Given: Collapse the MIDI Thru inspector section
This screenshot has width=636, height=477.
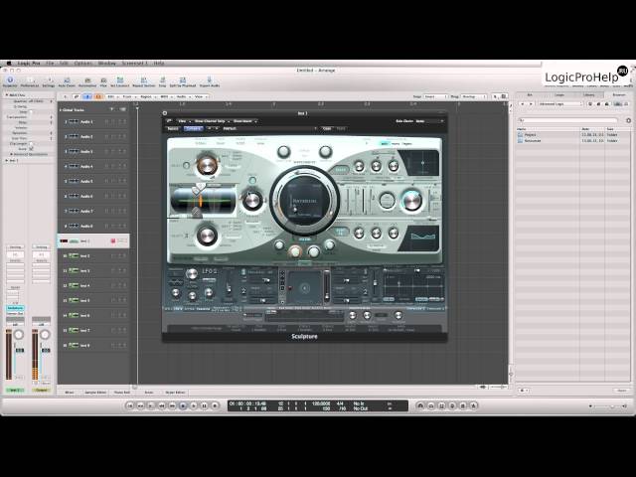Looking at the screenshot, I should [x=7, y=95].
